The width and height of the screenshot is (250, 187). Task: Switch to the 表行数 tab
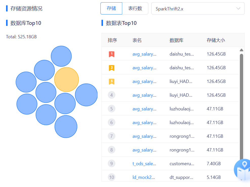pyautogui.click(x=135, y=8)
